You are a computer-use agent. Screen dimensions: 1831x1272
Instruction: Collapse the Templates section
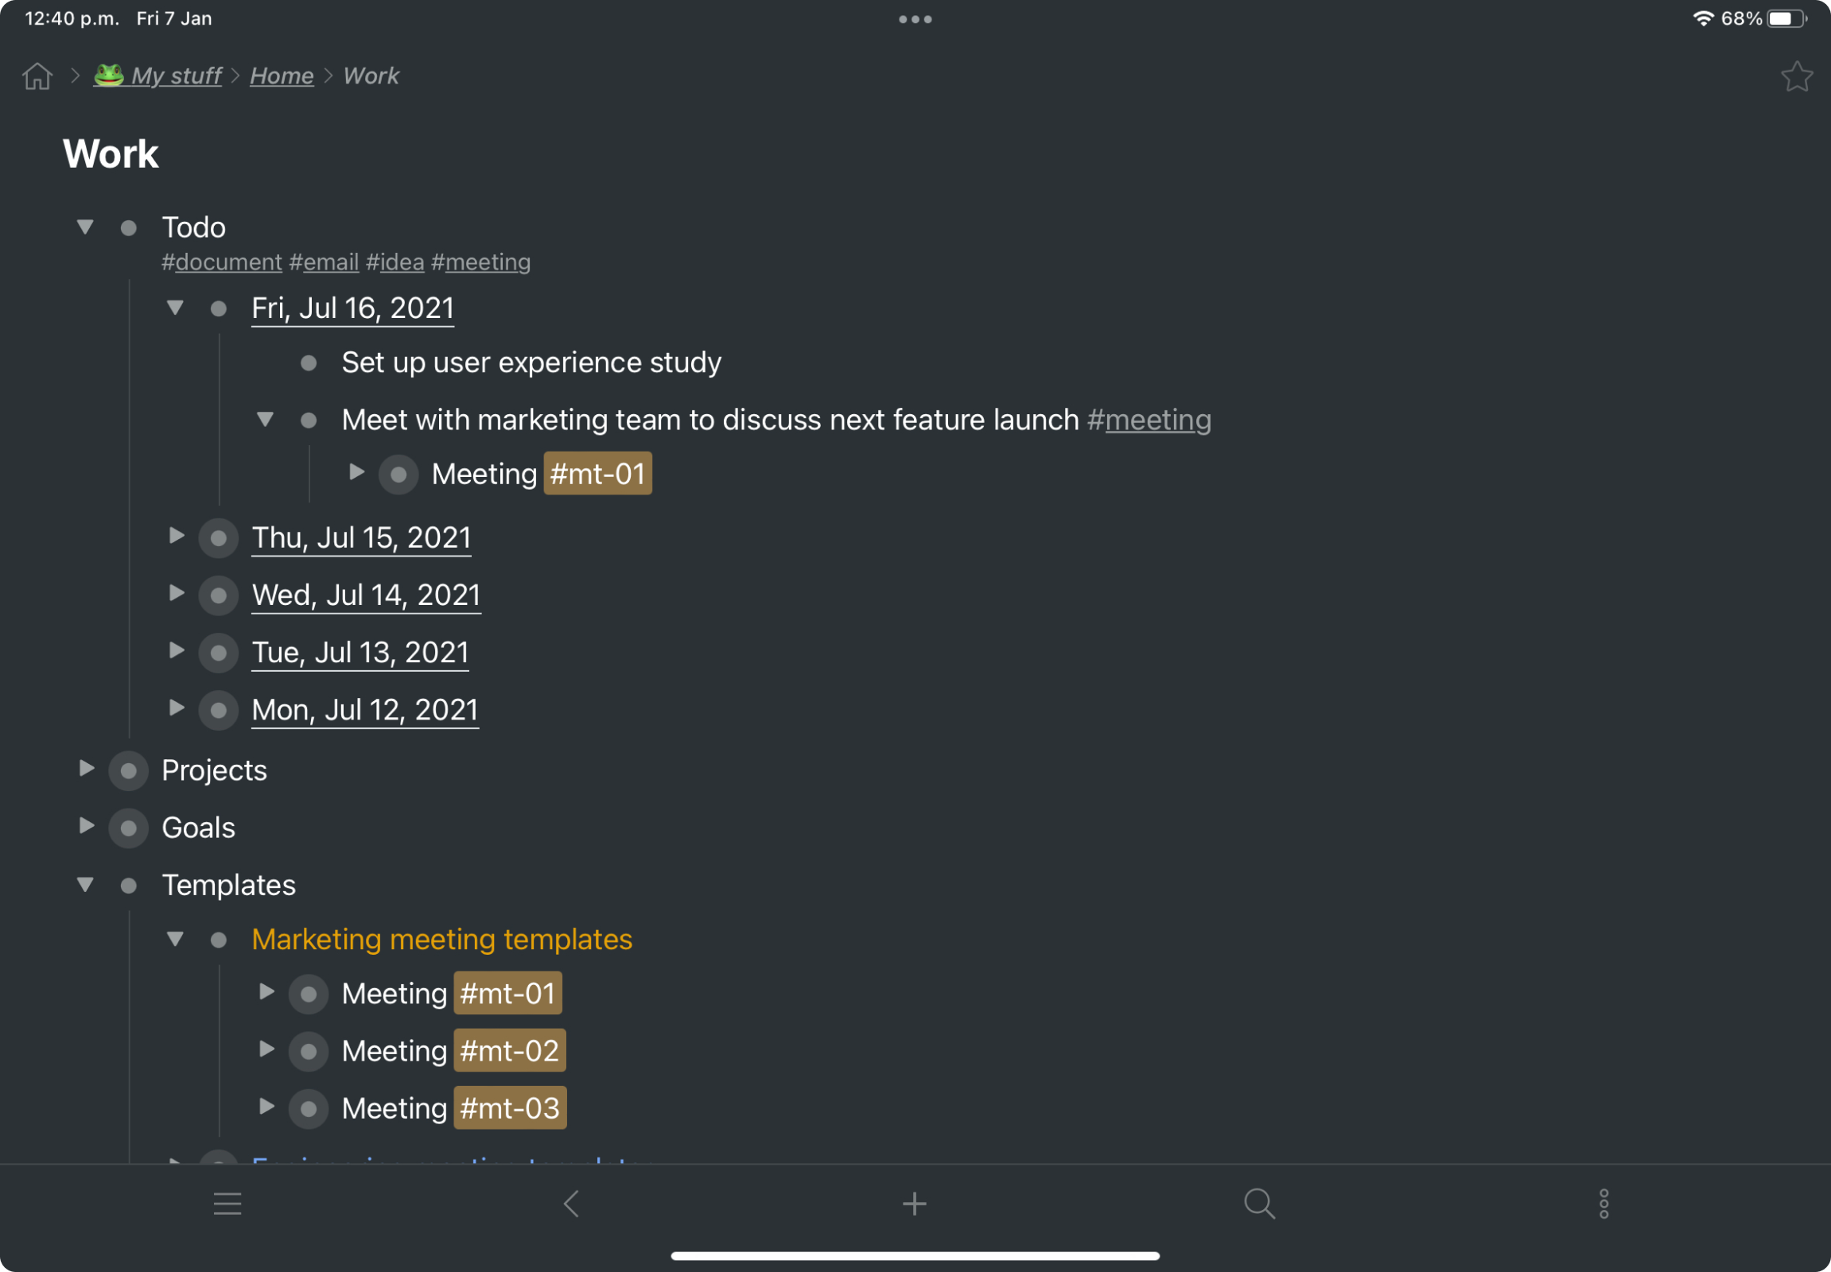click(85, 885)
